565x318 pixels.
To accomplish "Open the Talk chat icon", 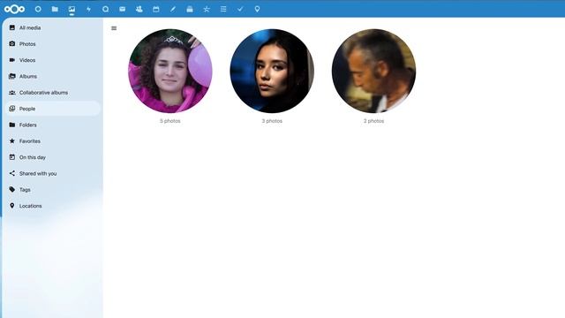I will coord(105,9).
